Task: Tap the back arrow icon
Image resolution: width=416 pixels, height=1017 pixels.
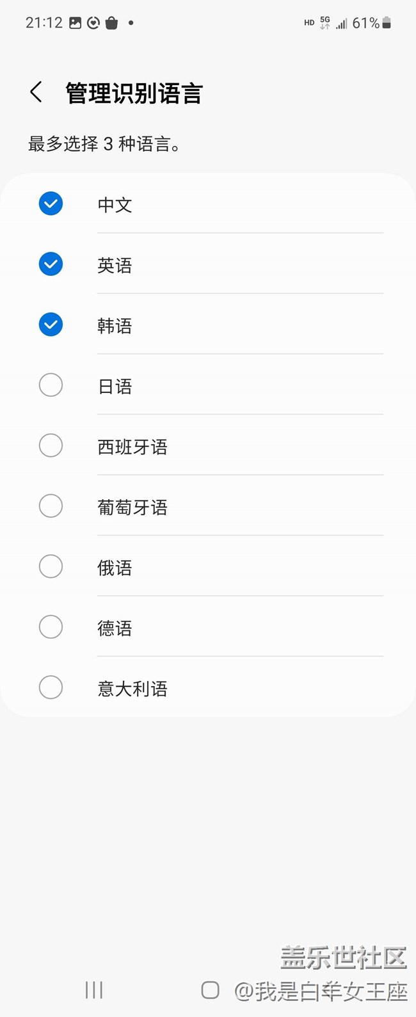Action: [36, 92]
